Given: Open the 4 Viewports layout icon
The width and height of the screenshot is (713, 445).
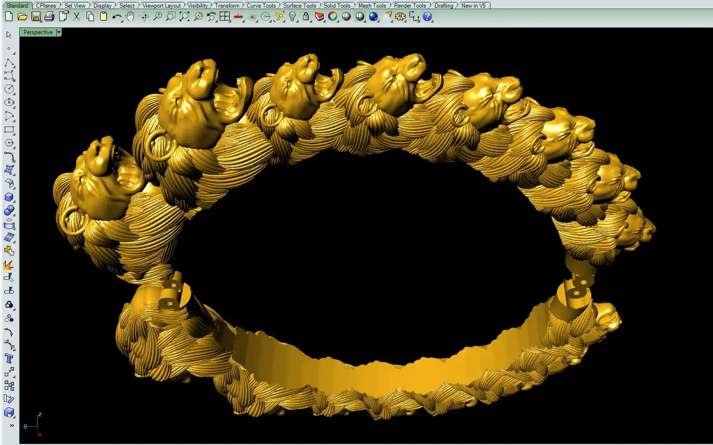Looking at the screenshot, I should pyautogui.click(x=225, y=17).
